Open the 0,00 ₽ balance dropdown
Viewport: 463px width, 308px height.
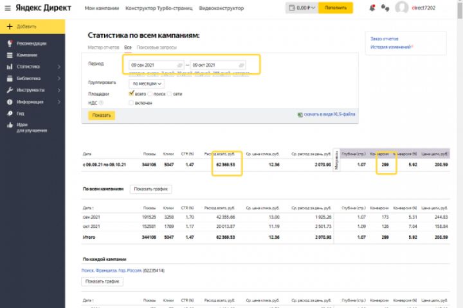point(301,8)
